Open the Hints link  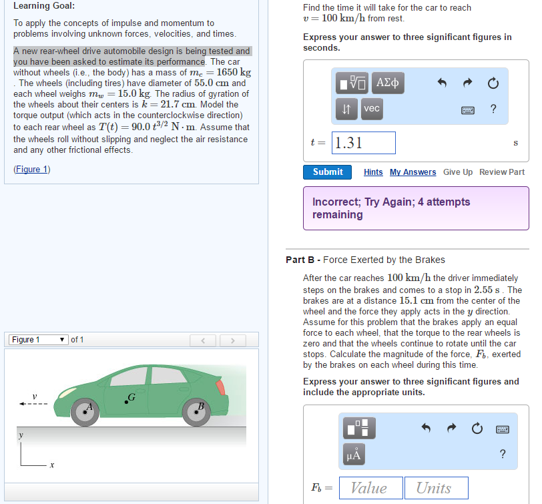(373, 172)
